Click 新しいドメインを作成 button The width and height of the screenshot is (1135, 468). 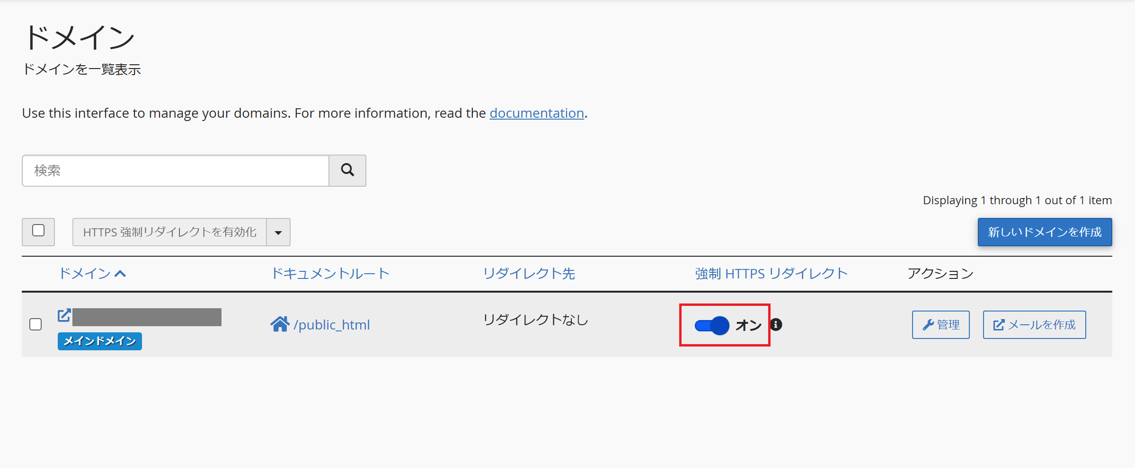pos(1045,232)
